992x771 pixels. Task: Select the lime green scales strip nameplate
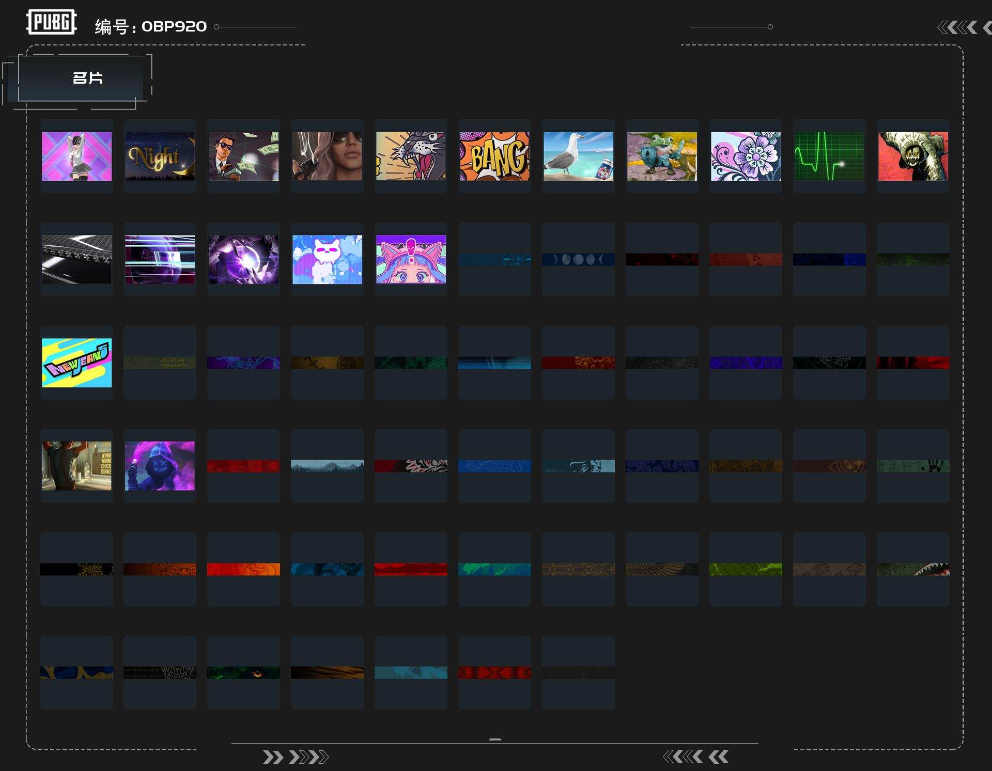[x=746, y=569]
